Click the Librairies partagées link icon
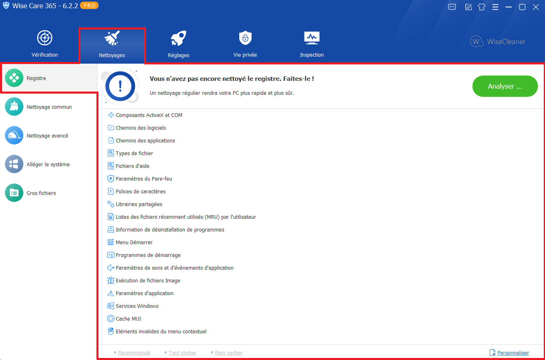 coord(110,204)
